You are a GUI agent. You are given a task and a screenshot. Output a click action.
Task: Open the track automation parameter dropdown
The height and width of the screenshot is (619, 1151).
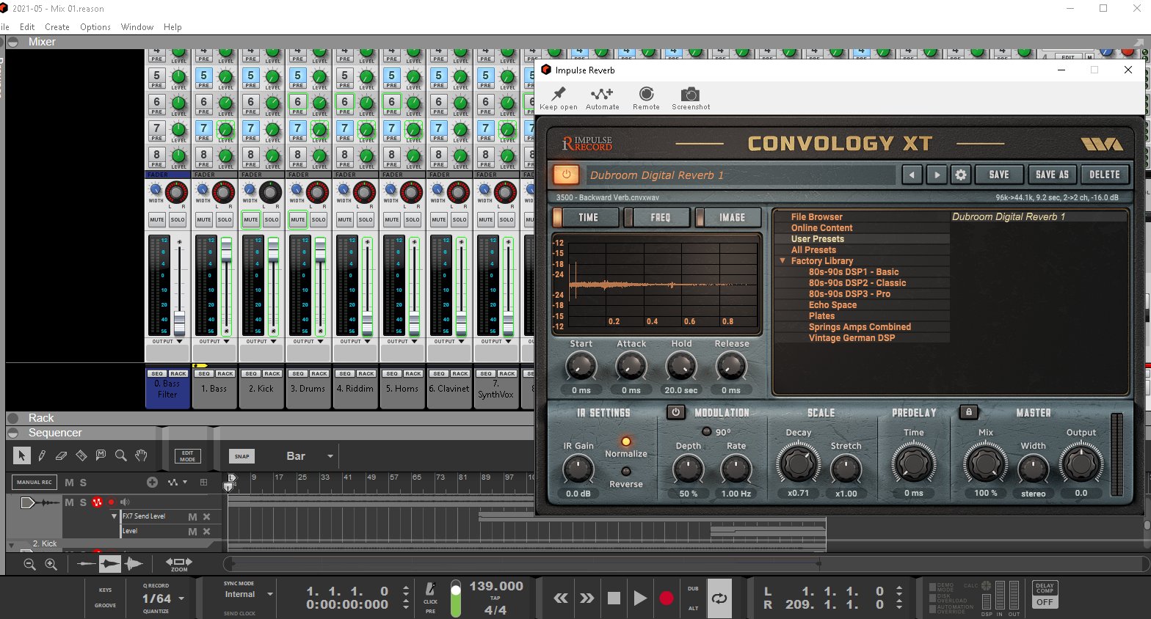tap(178, 483)
